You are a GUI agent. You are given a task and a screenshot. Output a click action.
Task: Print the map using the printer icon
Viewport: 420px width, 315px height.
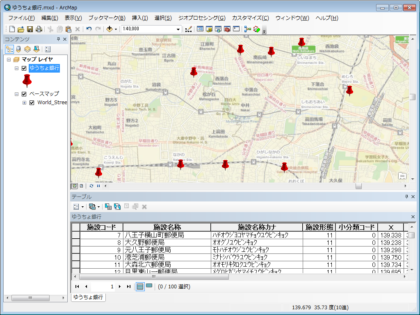pos(39,29)
